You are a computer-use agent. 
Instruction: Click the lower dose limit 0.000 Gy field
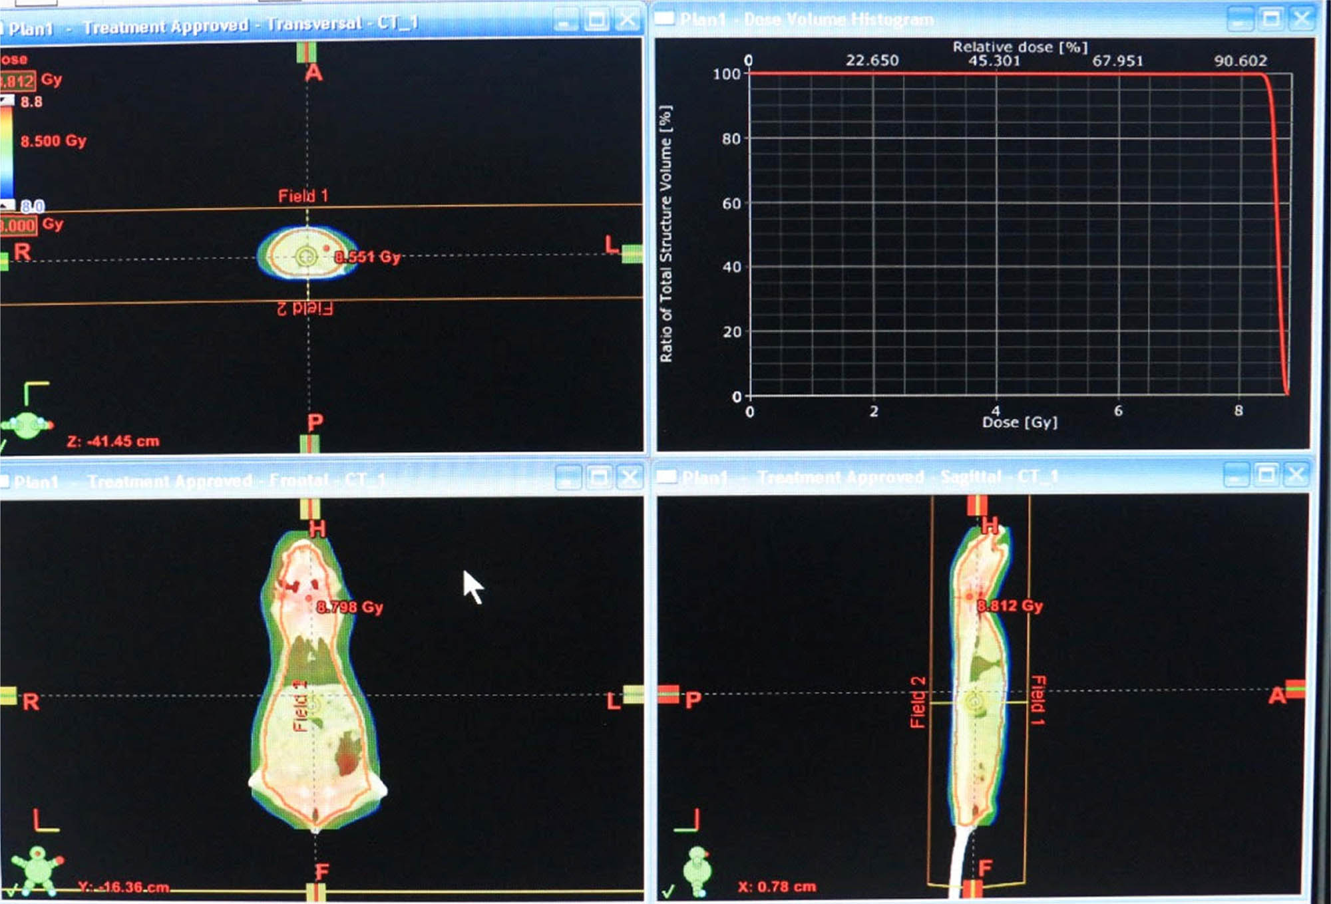coord(17,225)
